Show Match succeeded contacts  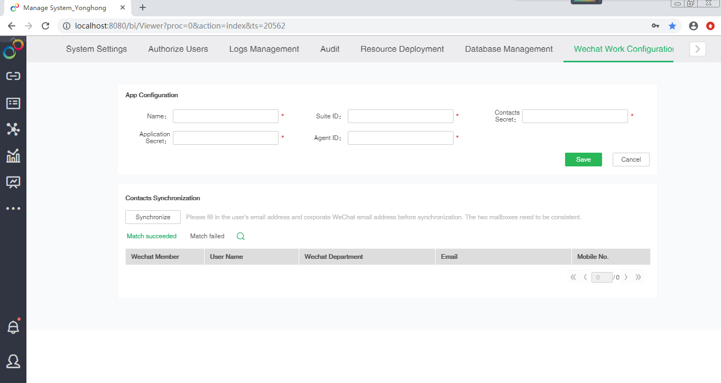[152, 236]
